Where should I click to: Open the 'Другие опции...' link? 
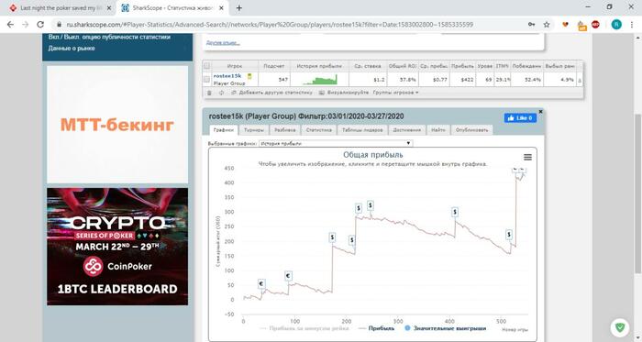click(x=223, y=42)
